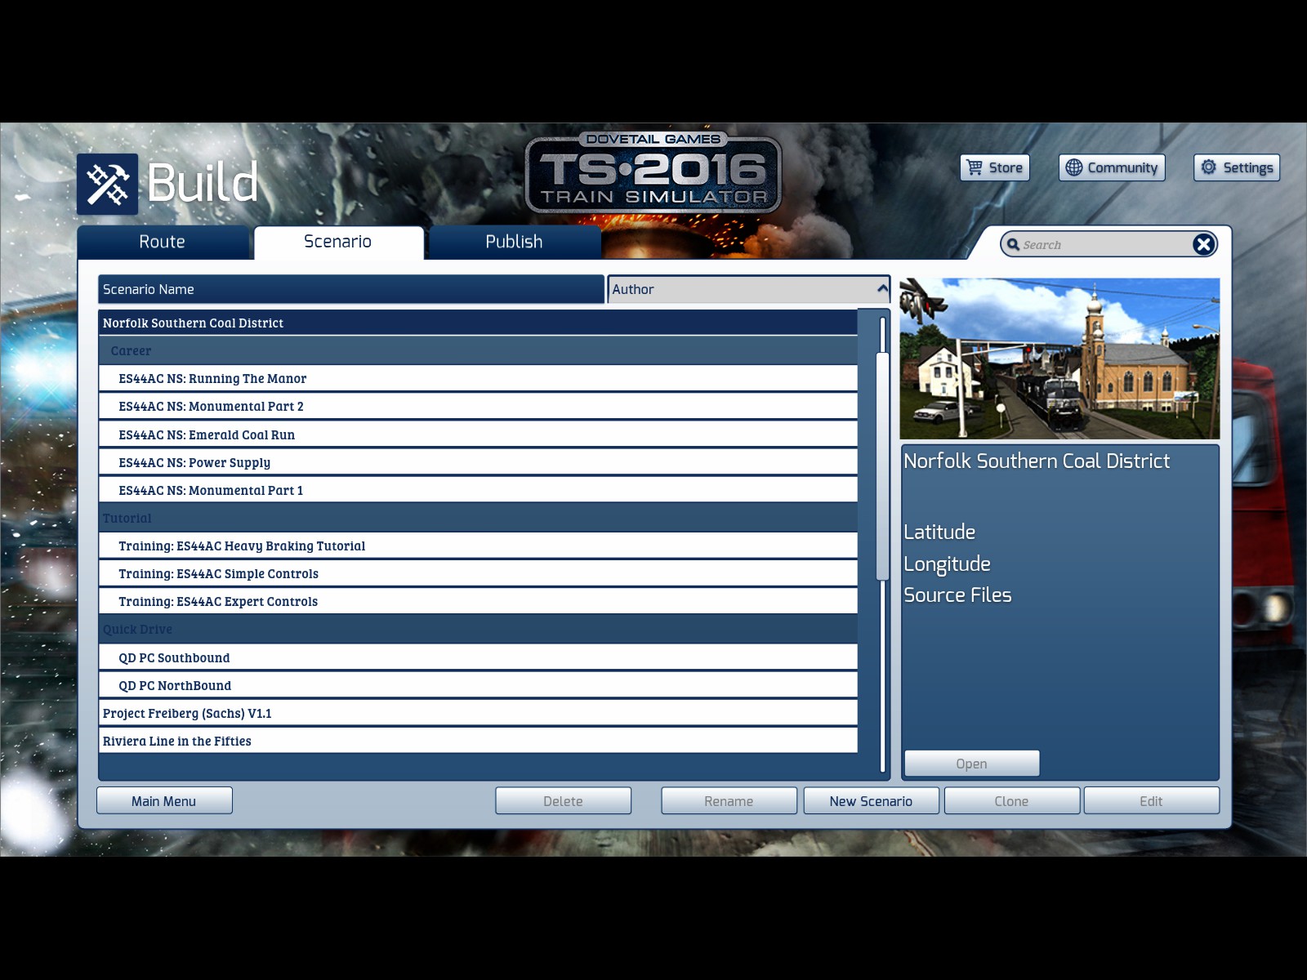Expand Project Freiberg (Sachs) V1.1 route

pos(478,713)
